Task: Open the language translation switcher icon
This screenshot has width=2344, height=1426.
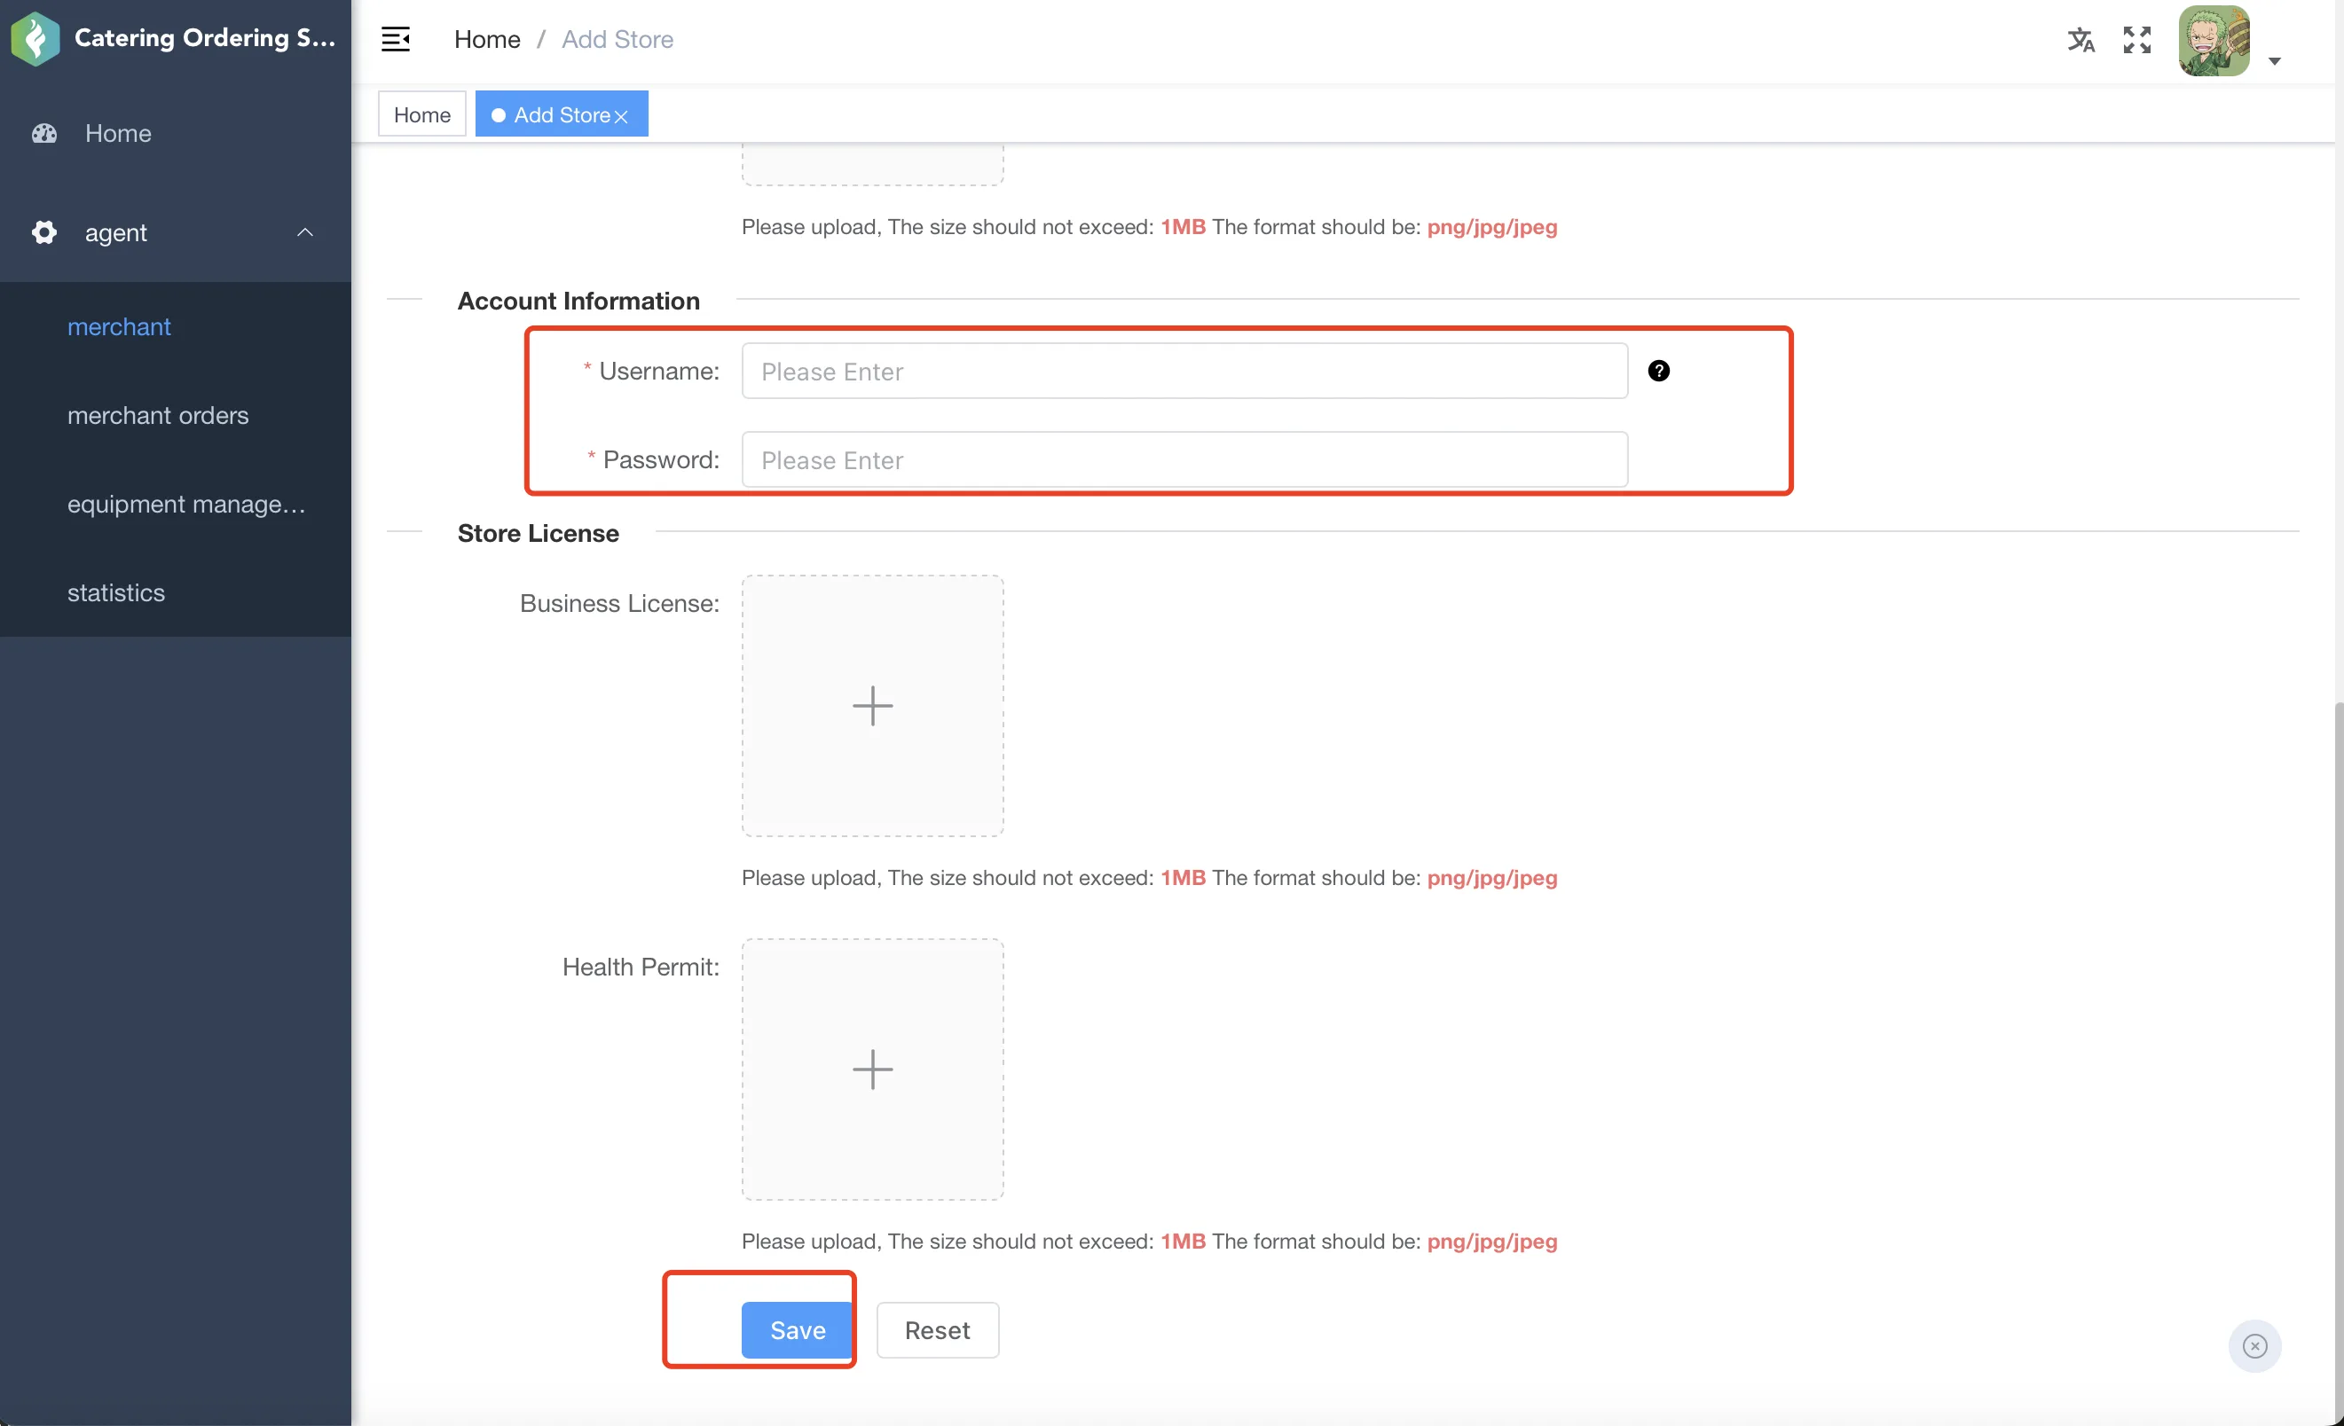Action: [x=2080, y=40]
